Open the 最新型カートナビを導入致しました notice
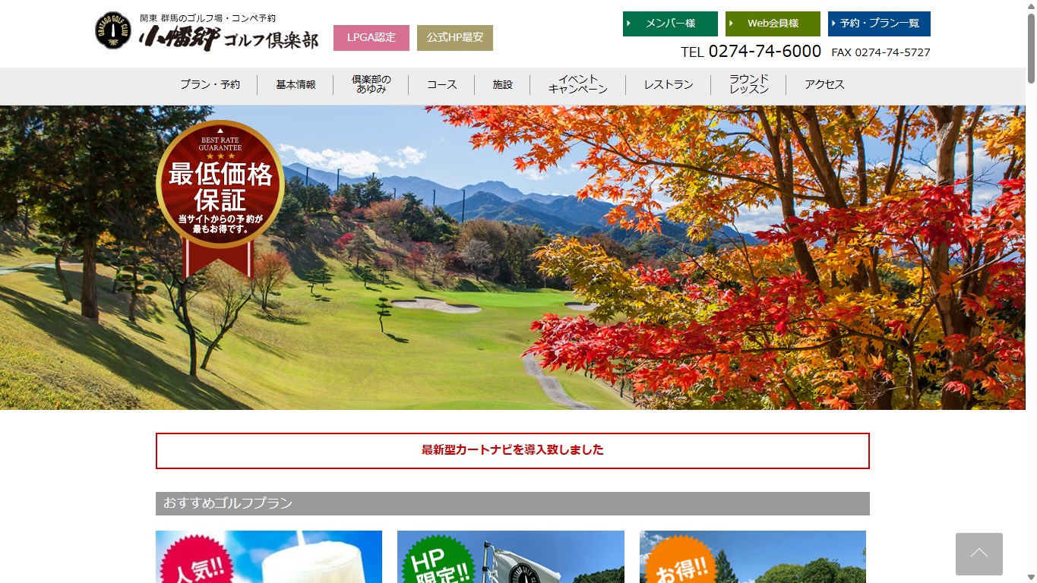 click(x=513, y=450)
